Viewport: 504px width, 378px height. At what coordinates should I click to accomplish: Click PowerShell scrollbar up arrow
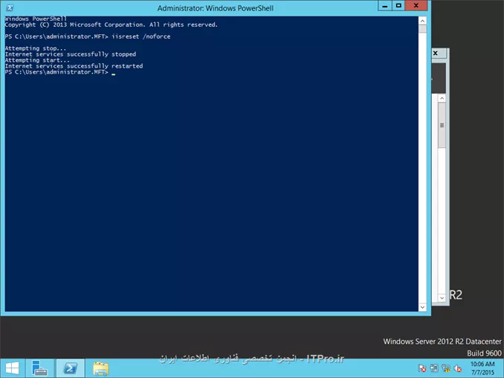pos(422,21)
